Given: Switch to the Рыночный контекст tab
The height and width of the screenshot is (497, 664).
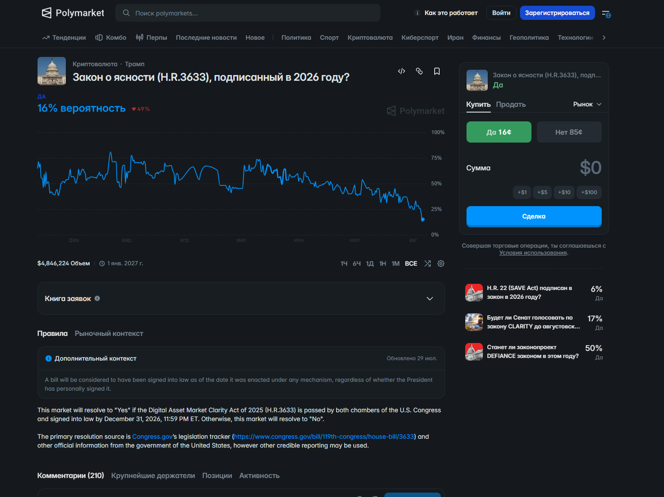Looking at the screenshot, I should [109, 334].
